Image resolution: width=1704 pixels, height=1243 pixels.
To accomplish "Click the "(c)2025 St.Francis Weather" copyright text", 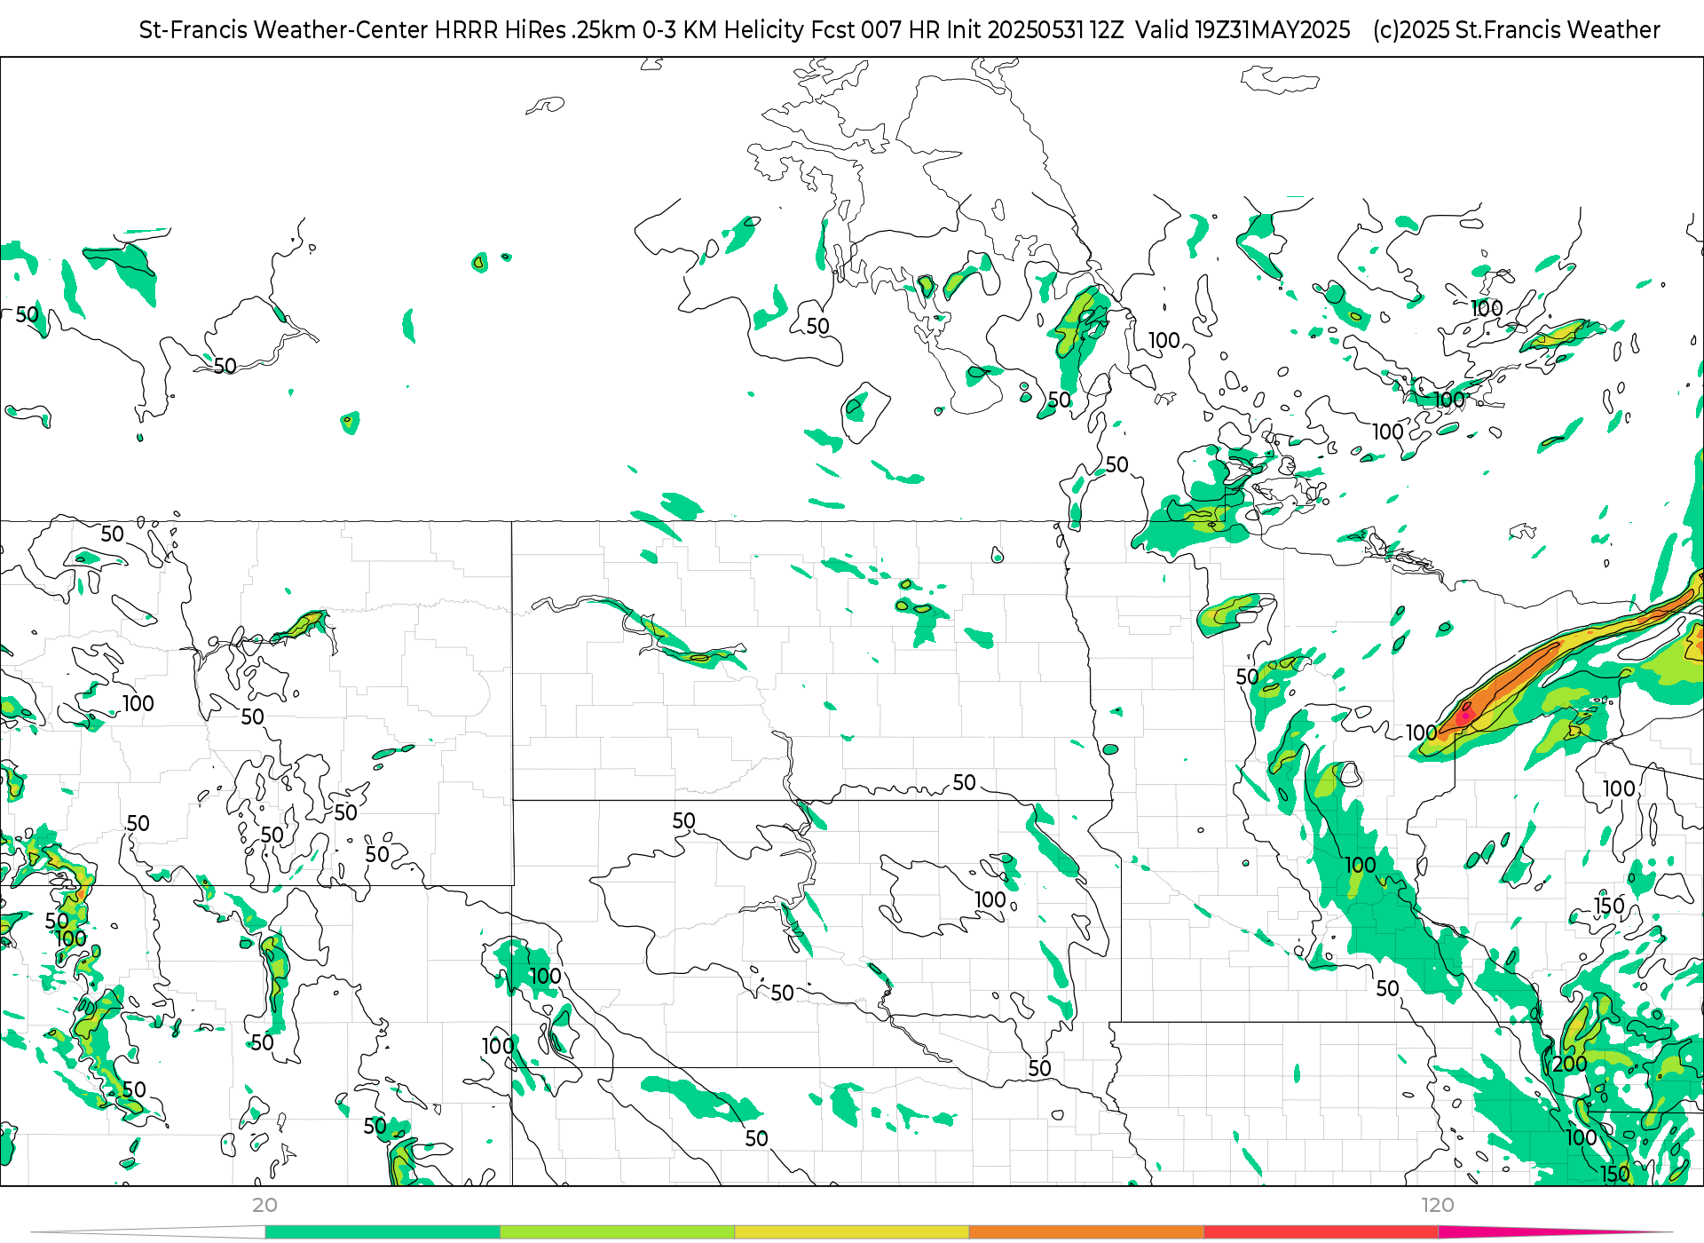I will point(1516,30).
